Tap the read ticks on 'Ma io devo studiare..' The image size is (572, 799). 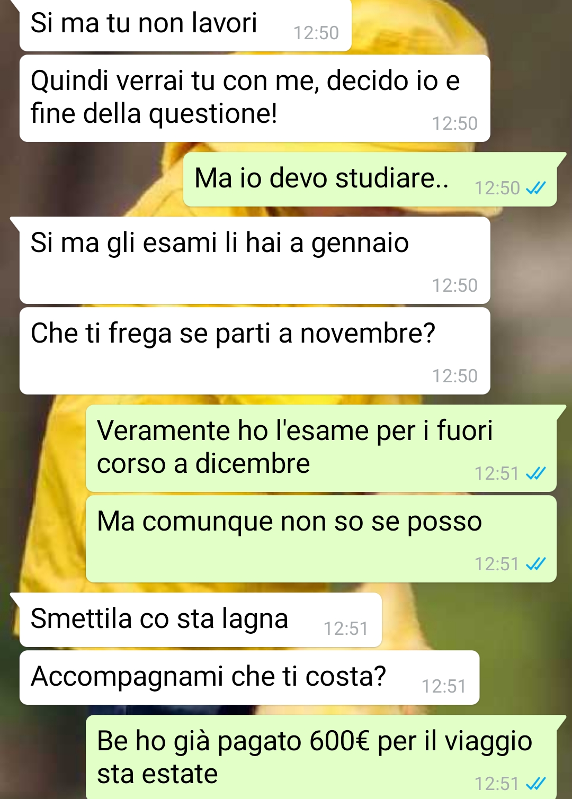click(535, 188)
